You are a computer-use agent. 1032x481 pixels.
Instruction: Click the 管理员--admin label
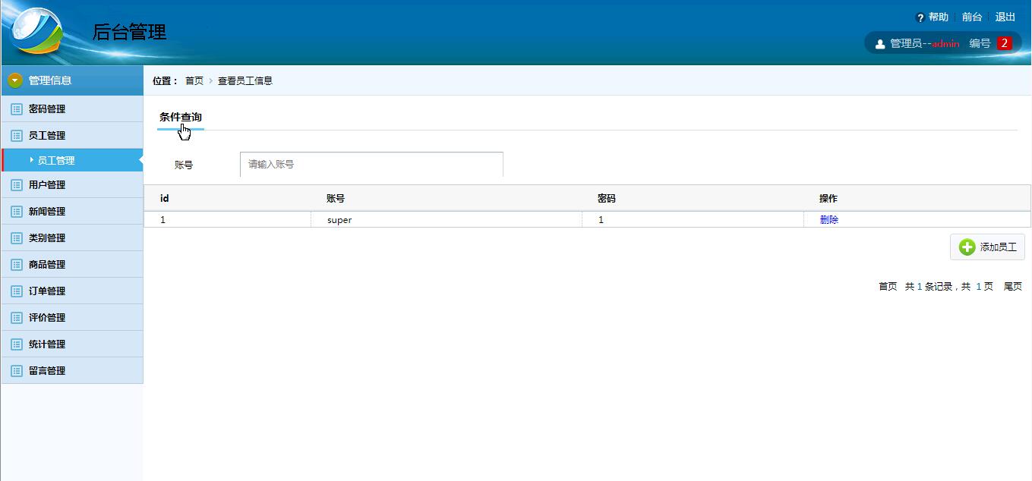925,44
